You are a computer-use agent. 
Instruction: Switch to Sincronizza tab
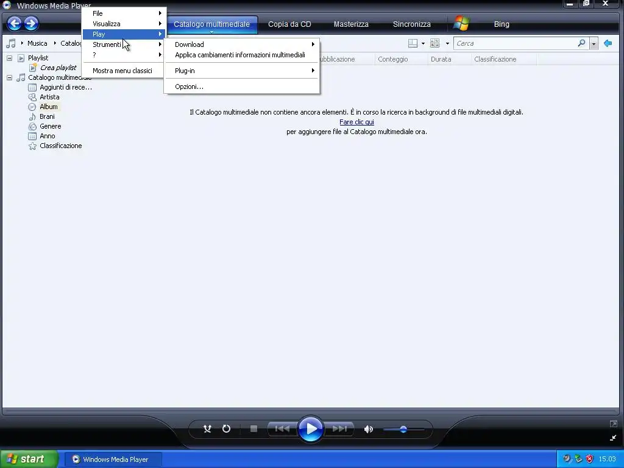point(411,24)
